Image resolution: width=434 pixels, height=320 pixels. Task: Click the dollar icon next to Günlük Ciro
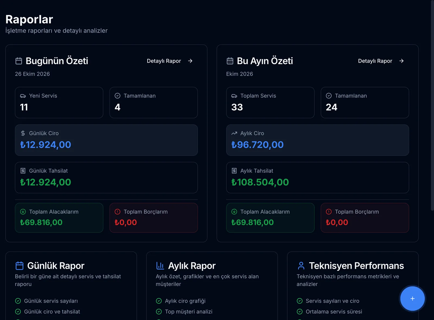click(x=23, y=133)
